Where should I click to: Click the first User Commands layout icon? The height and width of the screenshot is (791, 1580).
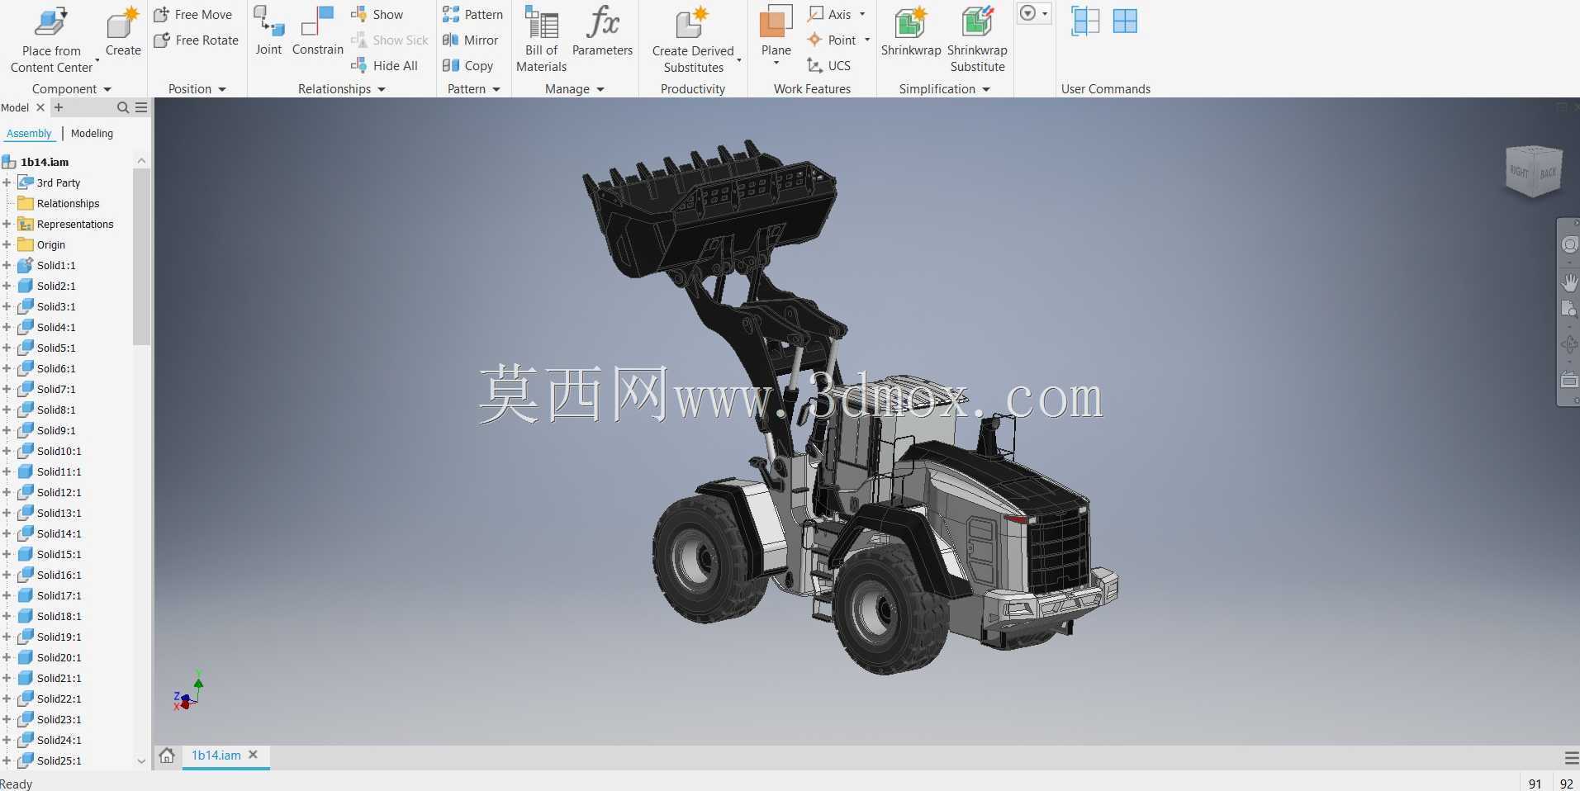(1084, 21)
